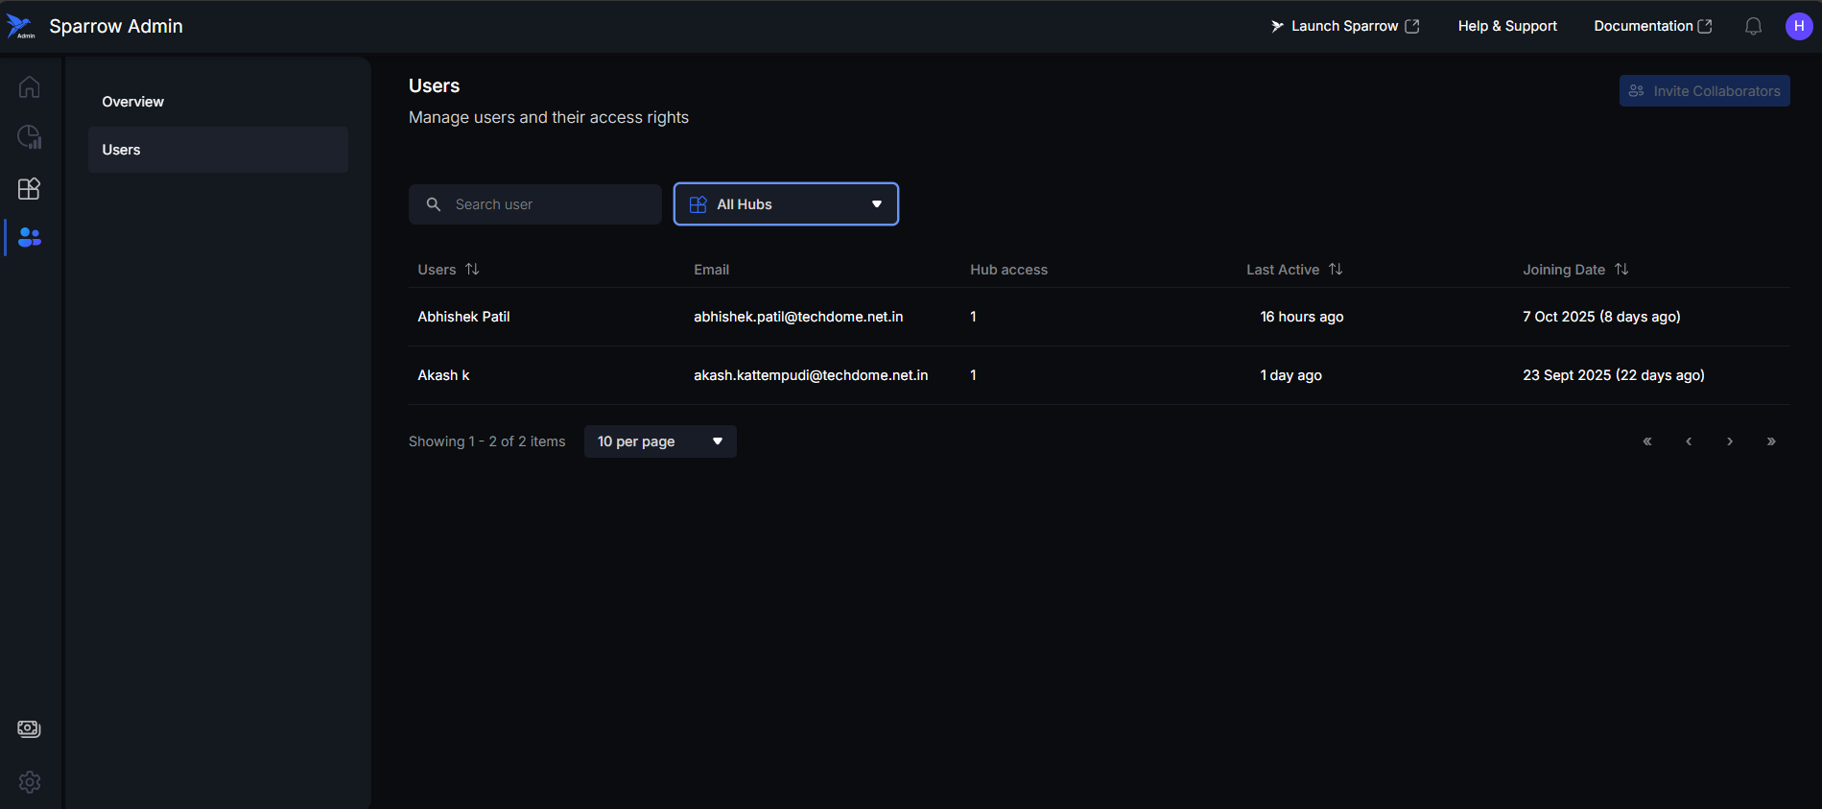Open Launch Sparrow link
Viewport: 1822px width, 809px height.
click(1344, 27)
